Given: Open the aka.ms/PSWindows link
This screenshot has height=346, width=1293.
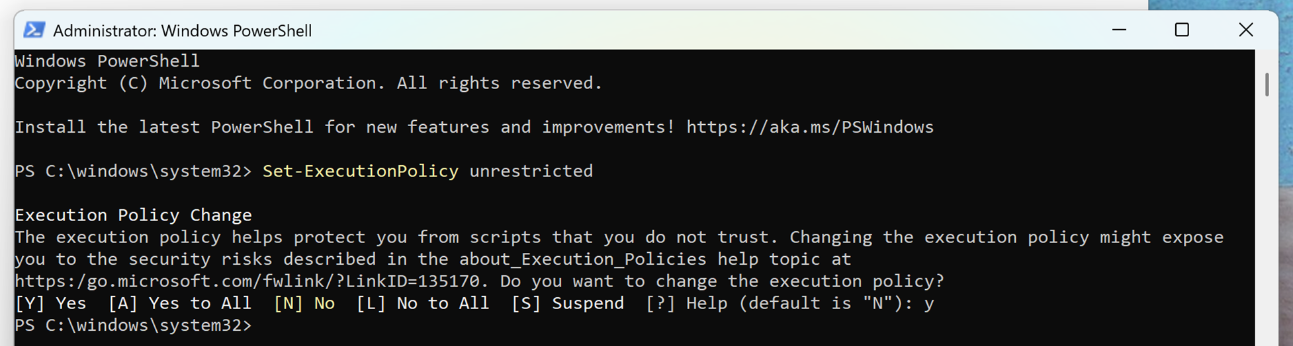Looking at the screenshot, I should 809,127.
